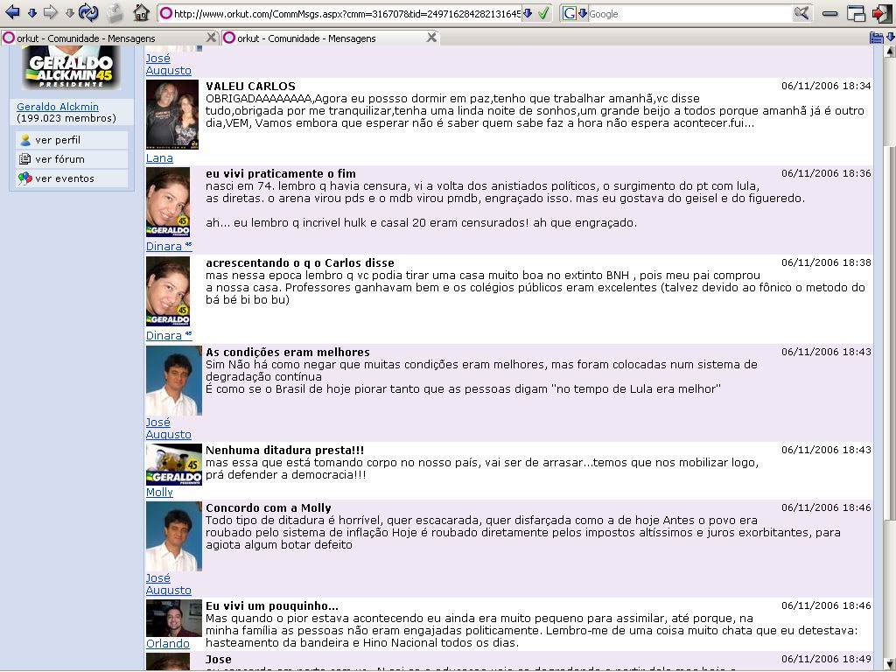Click Dinara's photo on 18:36 post

168,202
